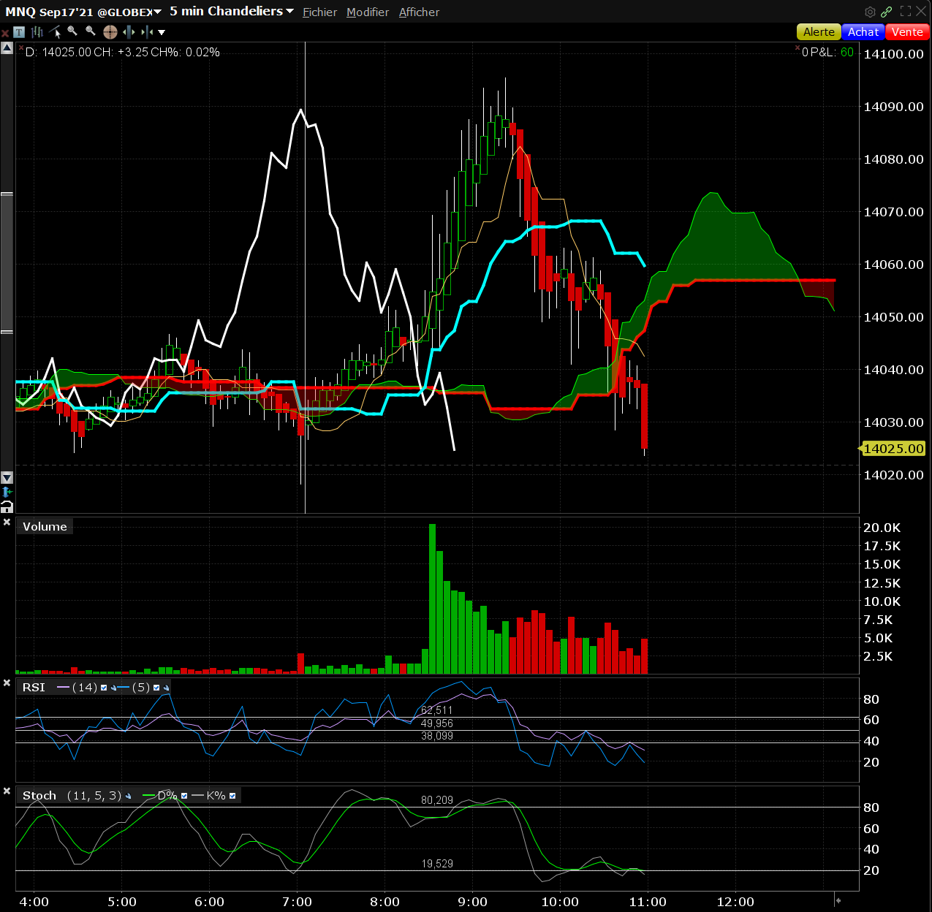Click the bar chart type icon
Screen dimensions: 932x912
pos(37,32)
